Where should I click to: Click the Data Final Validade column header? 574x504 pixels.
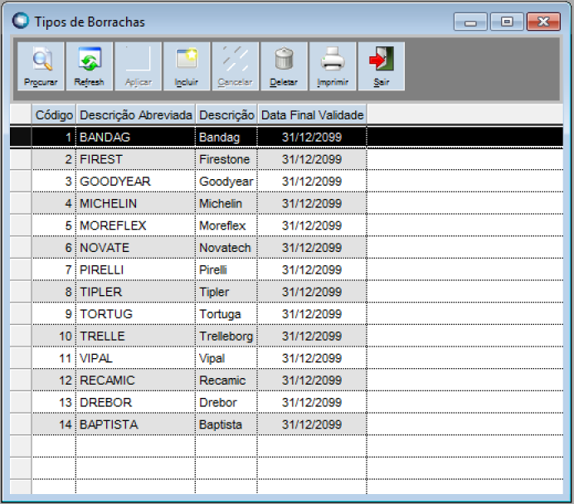[x=312, y=115]
